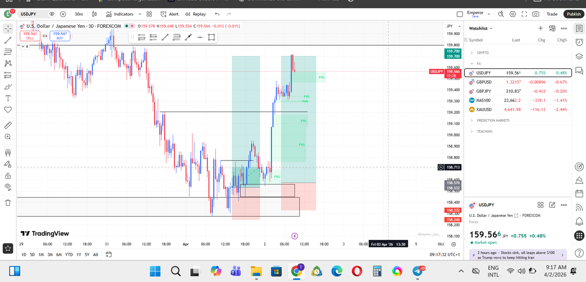The width and height of the screenshot is (586, 282).
Task: Toggle stay in drawing mode
Action: pyautogui.click(x=8, y=164)
